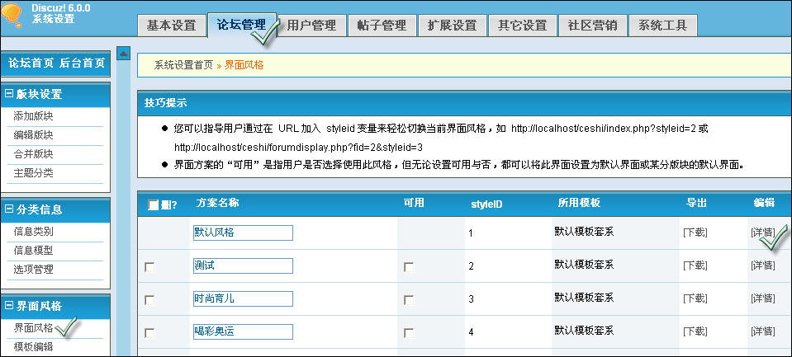Screen dimensions: 792x357
Task: Open 选项管理 in the sidebar
Action: pyautogui.click(x=33, y=270)
